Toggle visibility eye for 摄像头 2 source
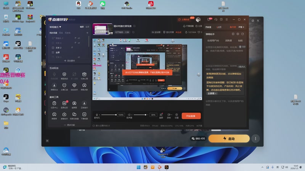The image size is (305, 171). point(79,38)
